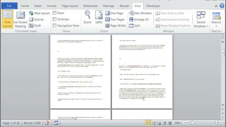Select Outline document view
The height and width of the screenshot is (127, 226).
[36, 19]
